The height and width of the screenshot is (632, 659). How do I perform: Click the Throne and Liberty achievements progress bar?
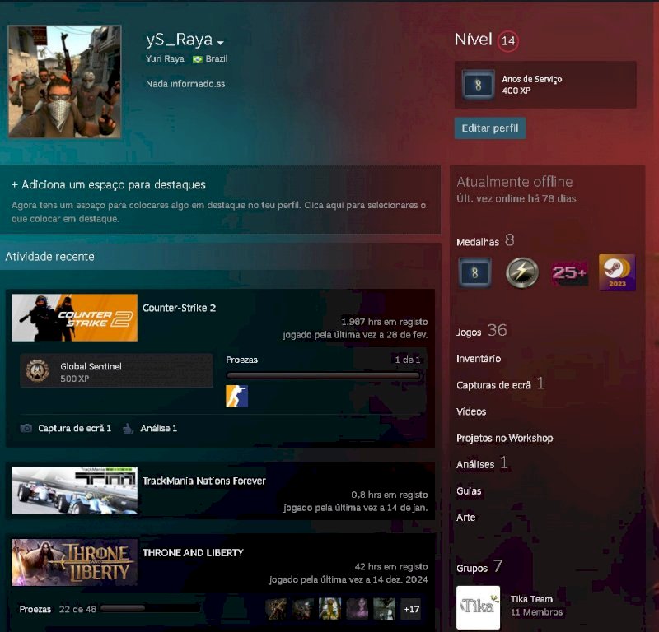click(x=150, y=608)
